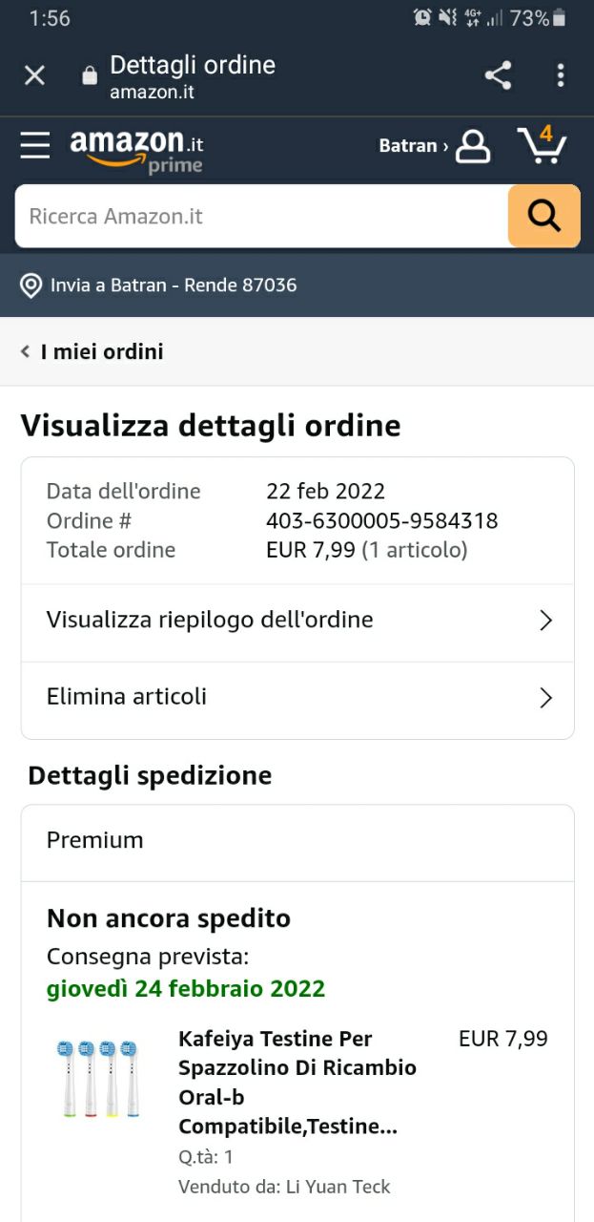This screenshot has height=1222, width=594.
Task: Open the Android status bar battery indicator
Action: click(559, 18)
